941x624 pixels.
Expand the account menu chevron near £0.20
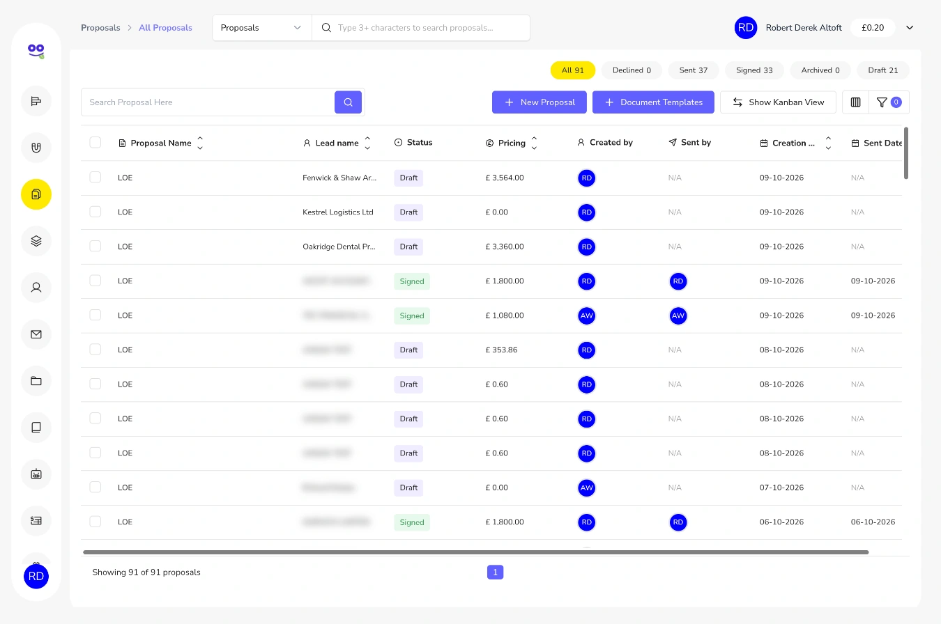coord(910,28)
